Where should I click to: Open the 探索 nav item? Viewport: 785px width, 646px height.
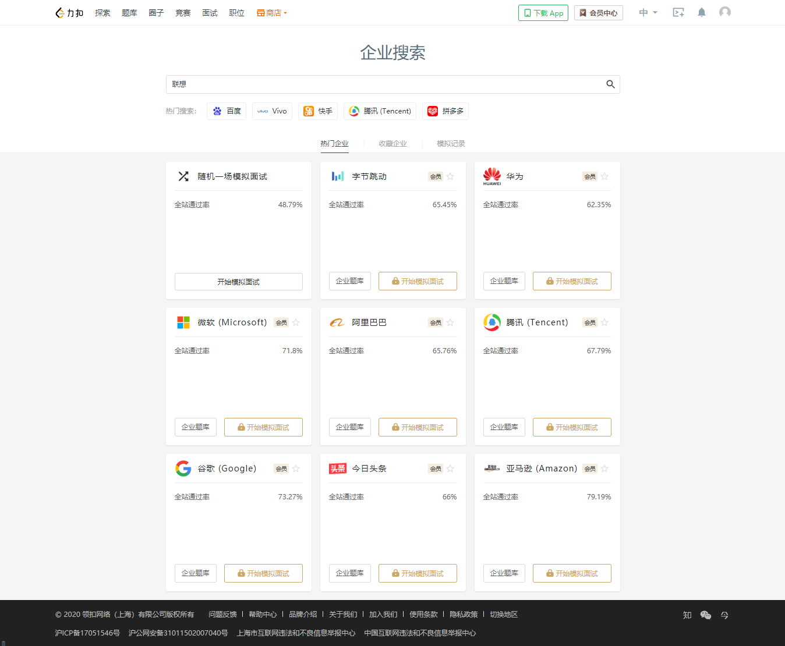click(102, 13)
